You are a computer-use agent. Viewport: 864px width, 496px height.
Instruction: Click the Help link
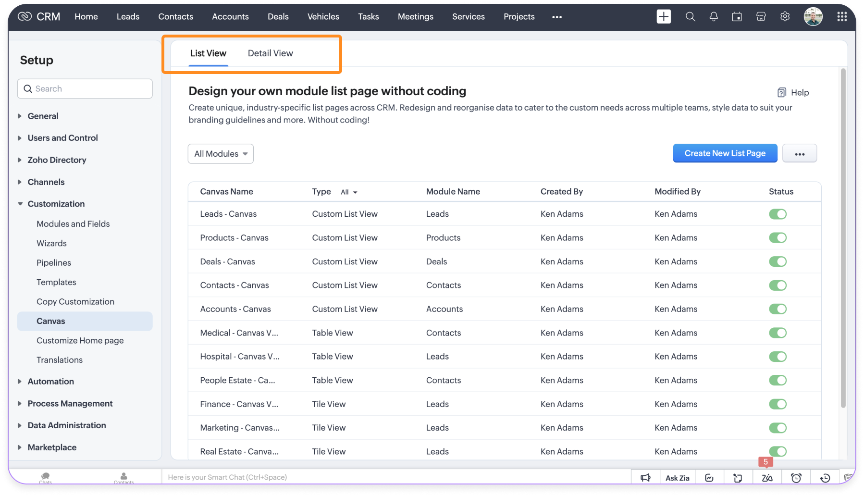(793, 92)
